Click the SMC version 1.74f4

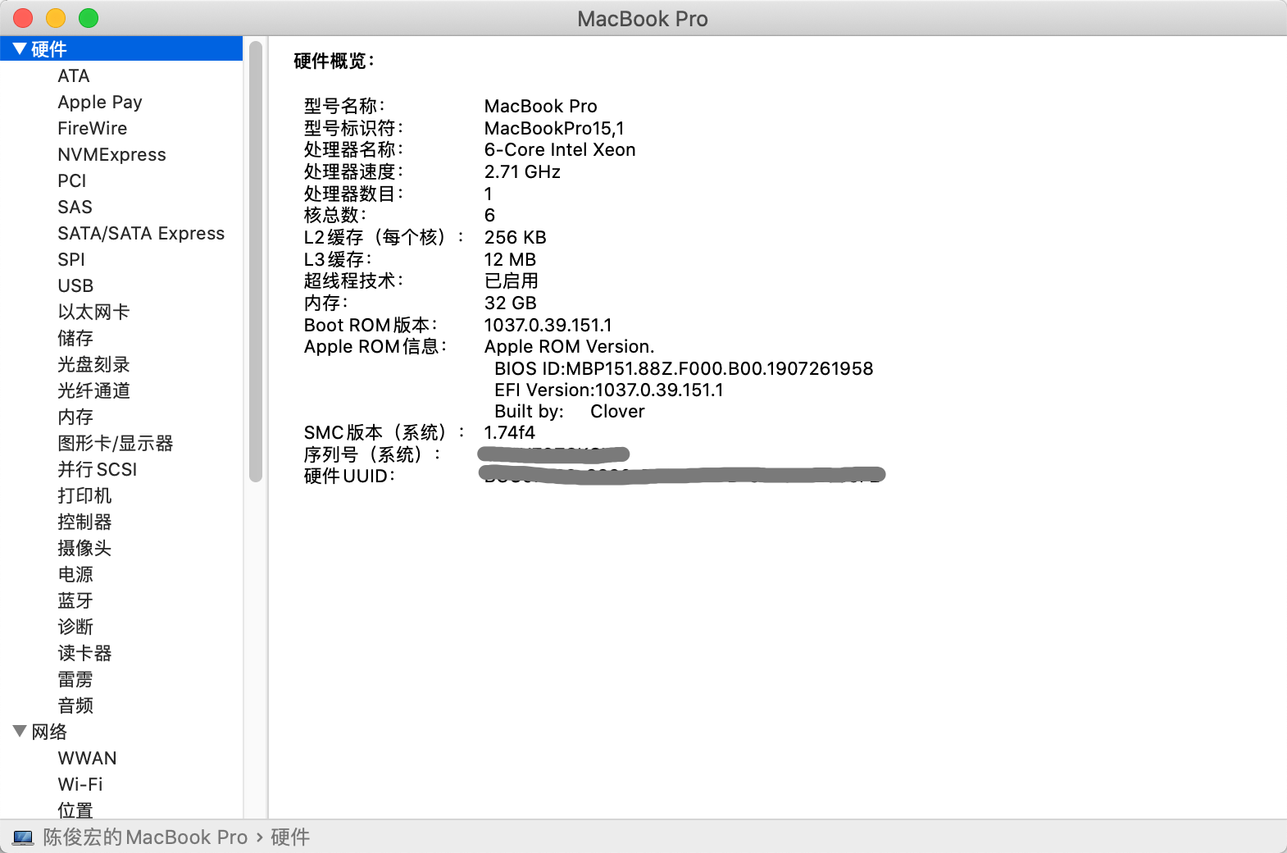[x=509, y=432]
